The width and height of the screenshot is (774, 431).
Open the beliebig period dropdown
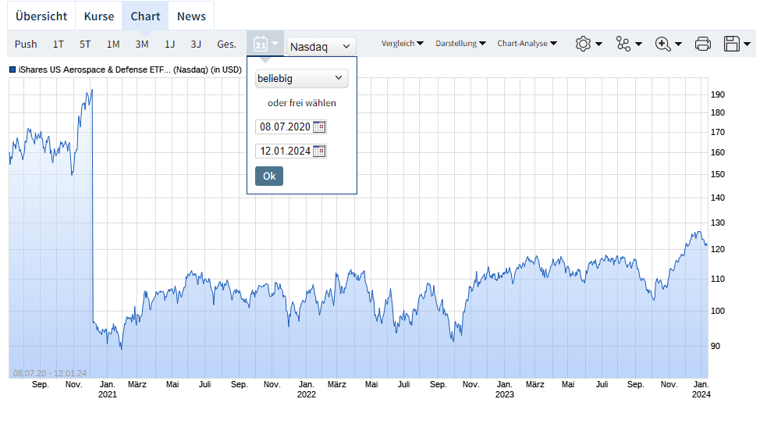[x=301, y=79]
